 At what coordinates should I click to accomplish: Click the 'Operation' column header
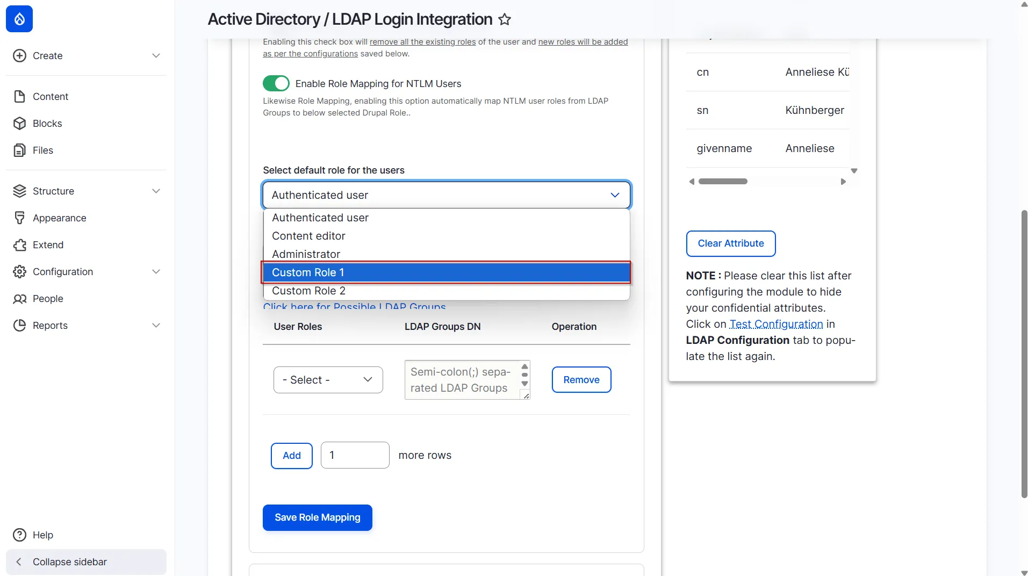(574, 327)
